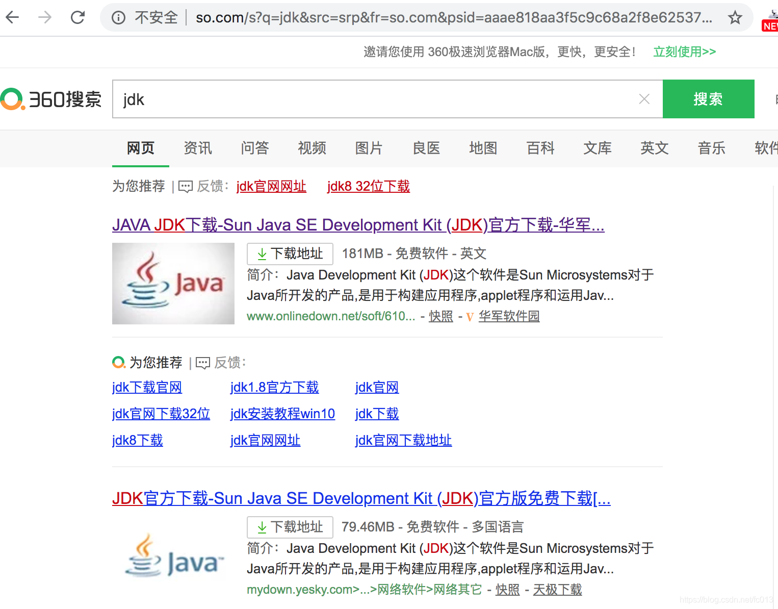Click the browser back arrow
Image resolution: width=778 pixels, height=609 pixels.
pyautogui.click(x=12, y=17)
